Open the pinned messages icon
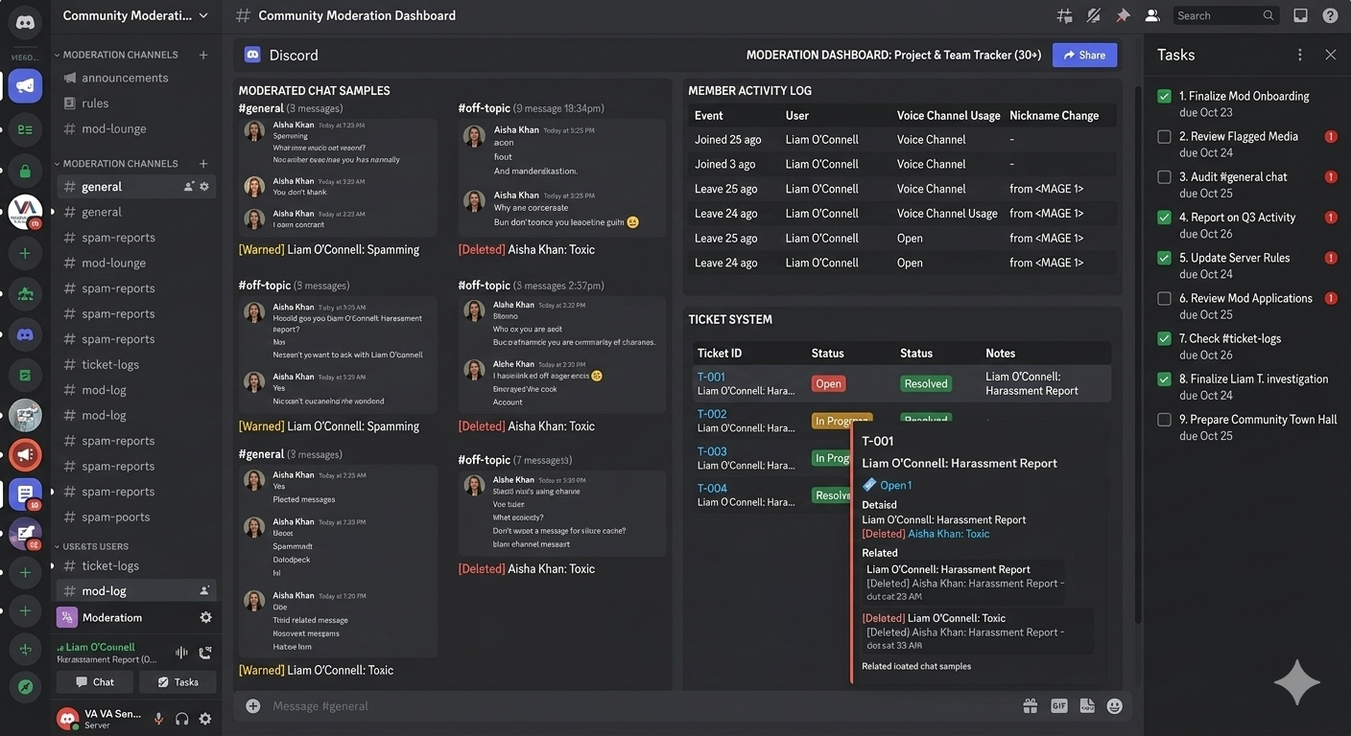This screenshot has height=736, width=1351. (1123, 15)
